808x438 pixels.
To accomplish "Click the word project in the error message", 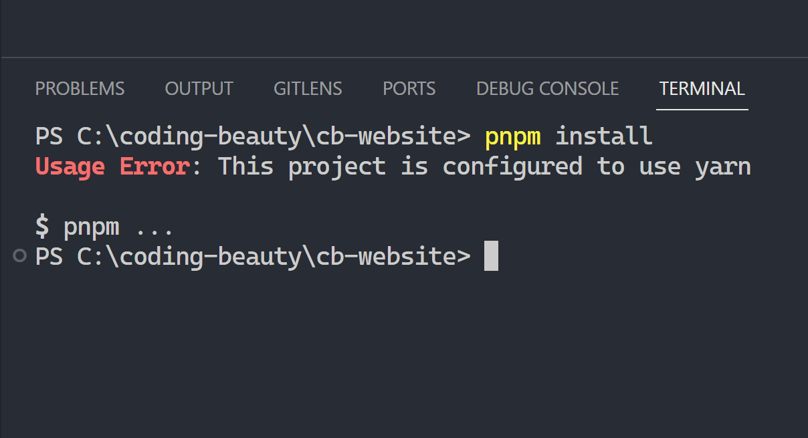I will 337,166.
